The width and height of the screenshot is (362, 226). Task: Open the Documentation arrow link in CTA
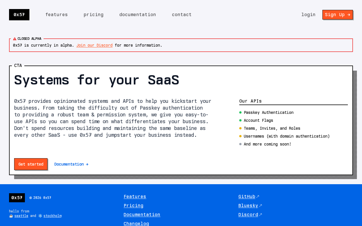click(71, 164)
